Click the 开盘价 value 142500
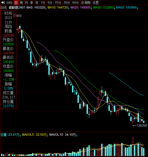 click(x=8, y=44)
